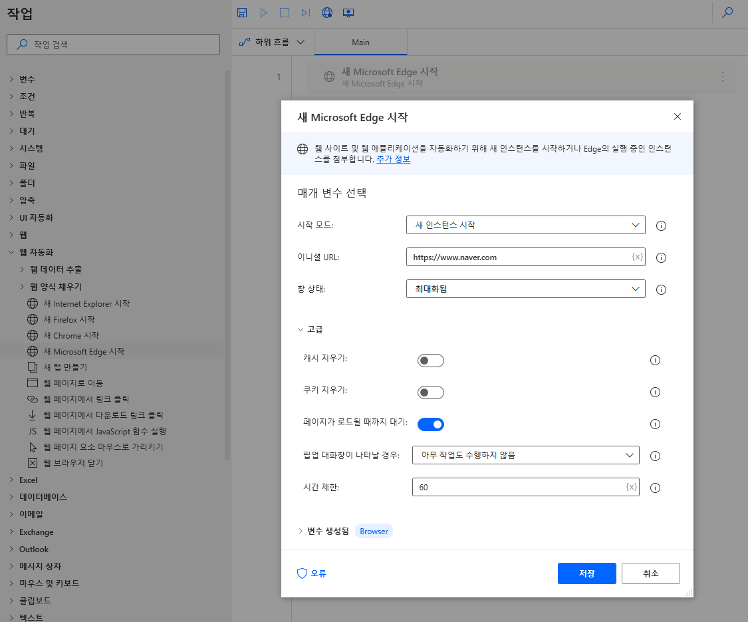
Task: Open 추가 정보 link
Action: click(393, 159)
